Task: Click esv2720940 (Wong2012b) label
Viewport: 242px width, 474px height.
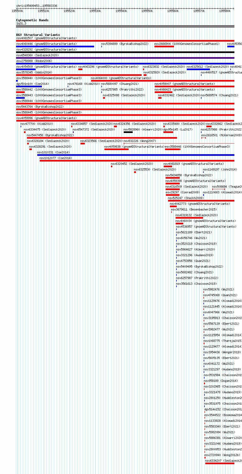Action: point(222,455)
